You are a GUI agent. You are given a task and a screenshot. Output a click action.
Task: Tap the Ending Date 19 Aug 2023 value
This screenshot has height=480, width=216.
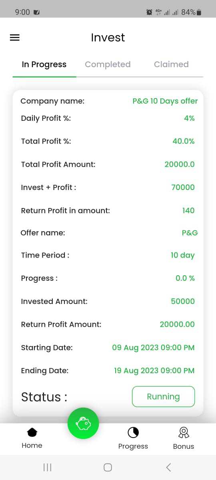[154, 371]
